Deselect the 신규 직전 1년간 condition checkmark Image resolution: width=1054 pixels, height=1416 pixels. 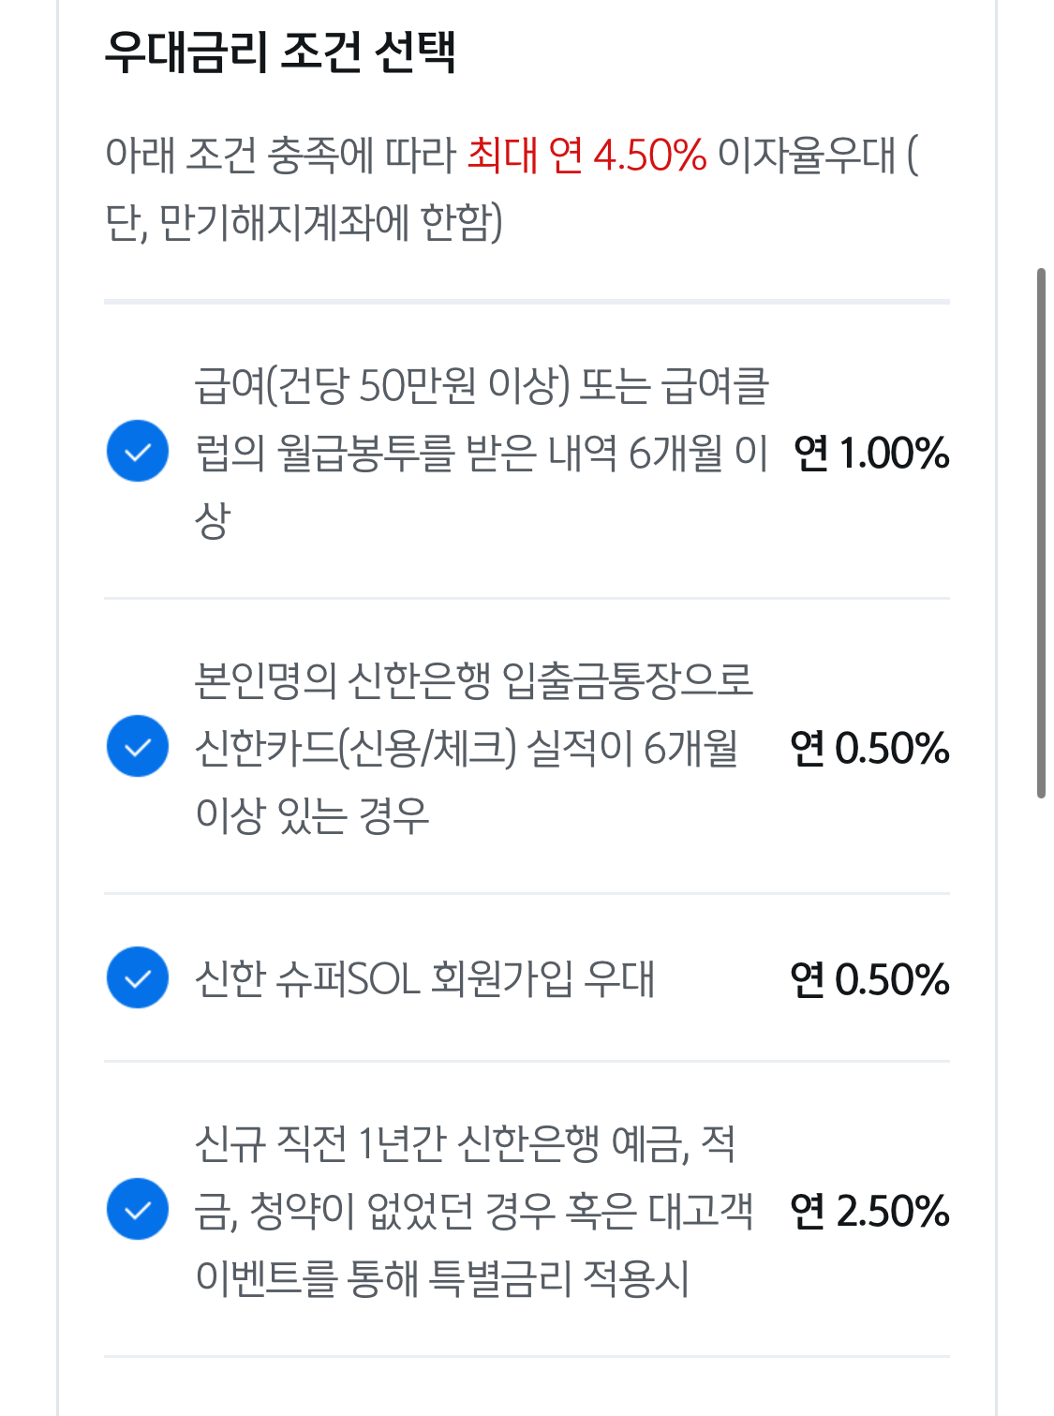[x=138, y=1209]
